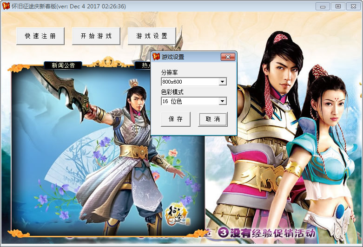363x247 pixels.
Task: Close the 游戏设置 dialog
Action: (228, 57)
